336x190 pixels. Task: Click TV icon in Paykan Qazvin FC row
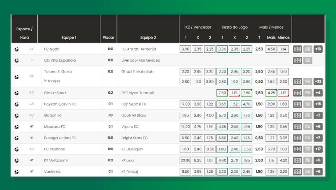click(308, 104)
